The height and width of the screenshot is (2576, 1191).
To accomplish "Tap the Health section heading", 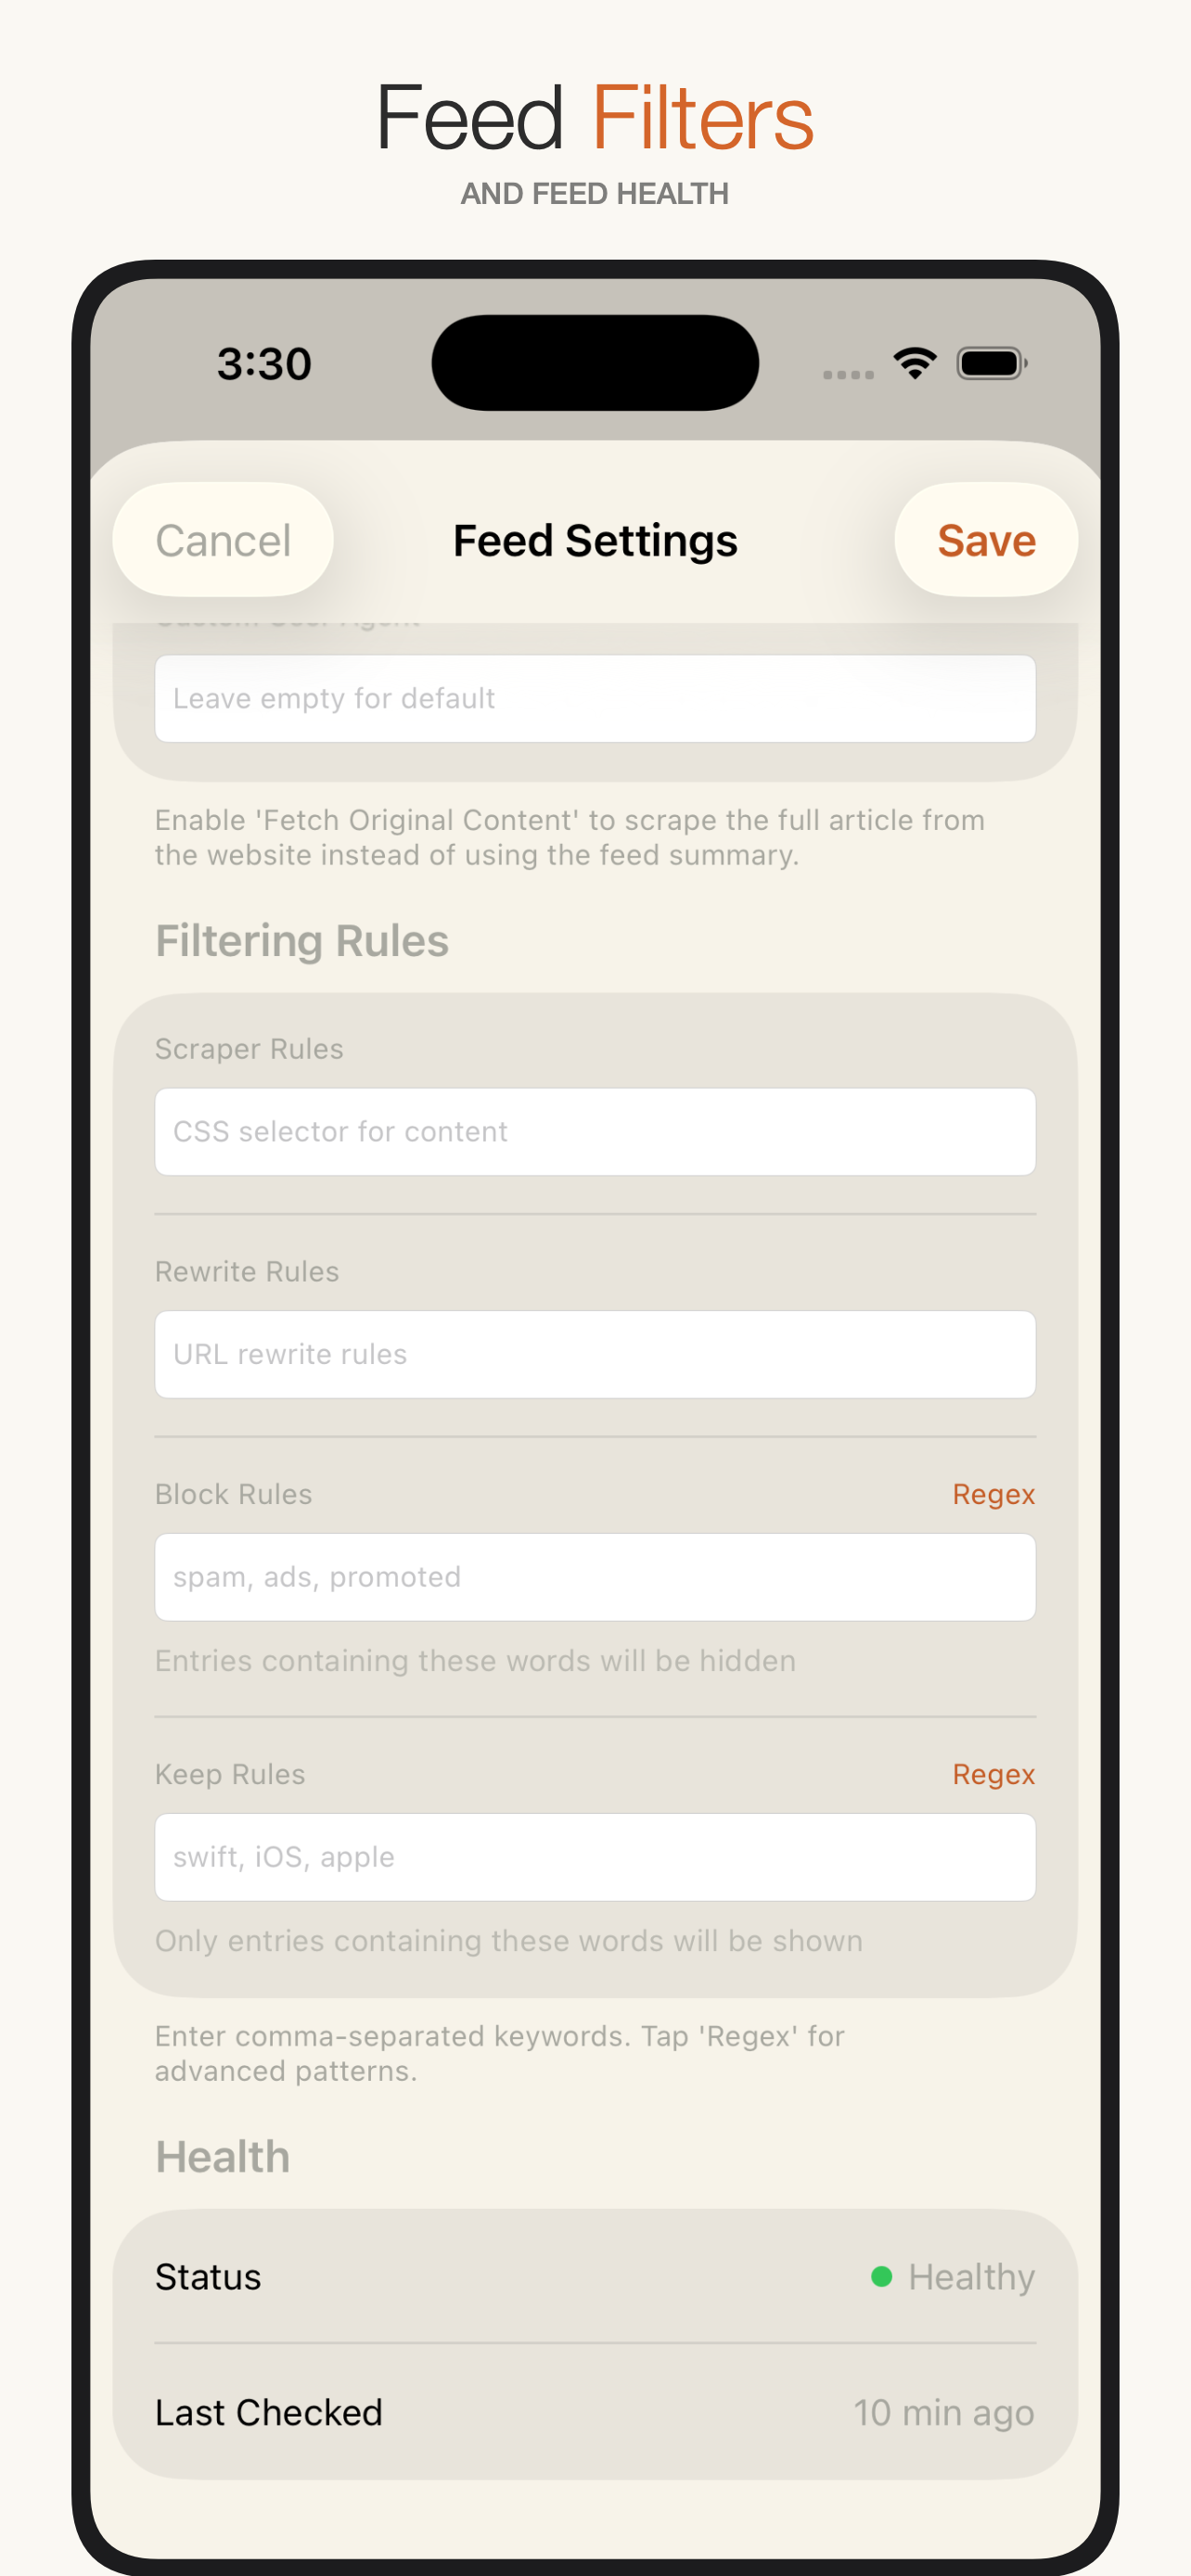I will pos(221,2156).
